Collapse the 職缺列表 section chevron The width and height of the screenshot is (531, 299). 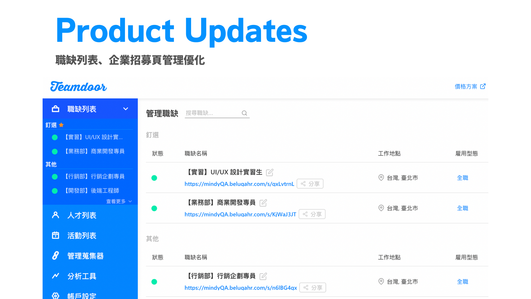[x=126, y=109]
